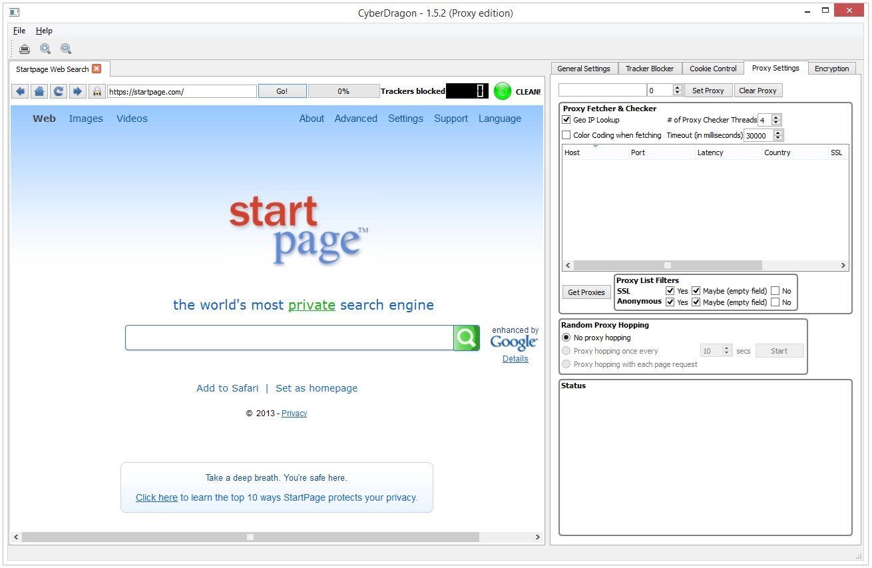This screenshot has width=872, height=568.
Task: Open the Startpage Images link
Action: [86, 119]
